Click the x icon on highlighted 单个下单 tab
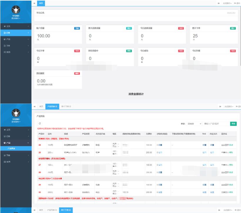Screen dimensions: 241x213 [x=70, y=210]
